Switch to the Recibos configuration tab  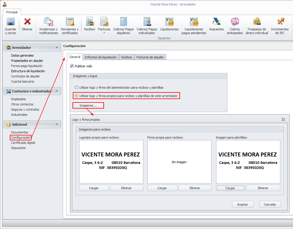(x=127, y=57)
